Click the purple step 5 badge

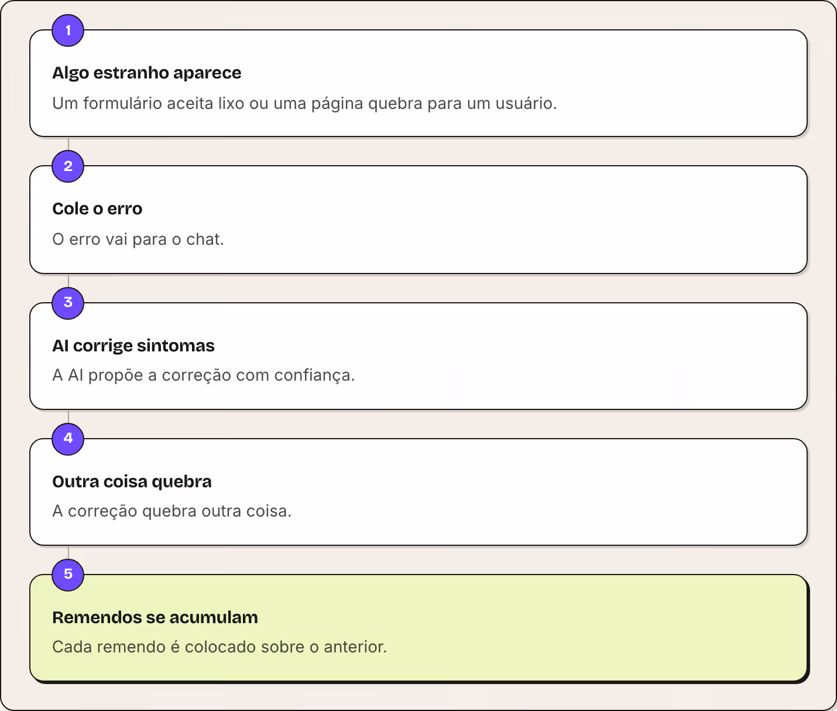pos(68,575)
